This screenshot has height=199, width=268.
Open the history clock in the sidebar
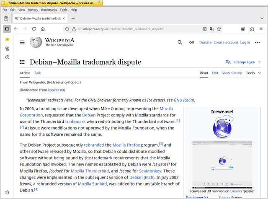tap(7, 57)
